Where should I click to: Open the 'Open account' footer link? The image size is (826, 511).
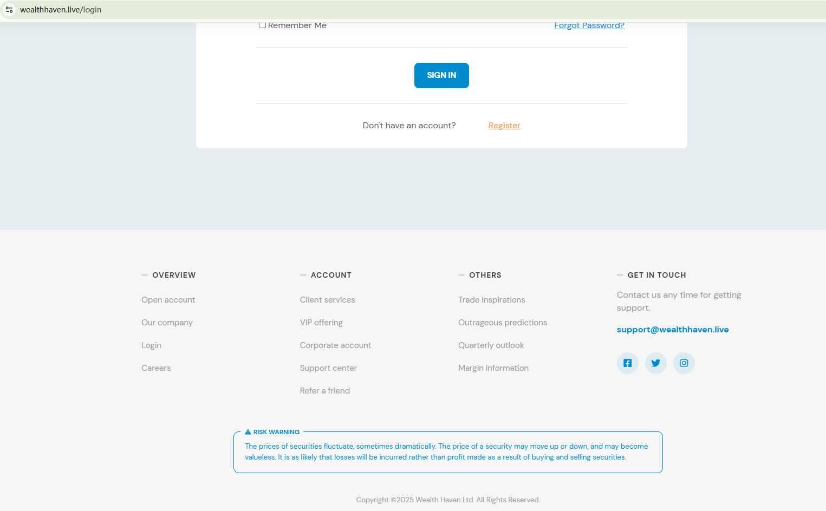[168, 300]
